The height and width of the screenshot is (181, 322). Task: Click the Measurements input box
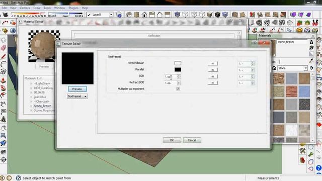click(x=301, y=178)
